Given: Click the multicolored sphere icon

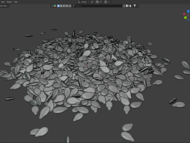Looking at the screenshot, I should [x=55, y=6].
